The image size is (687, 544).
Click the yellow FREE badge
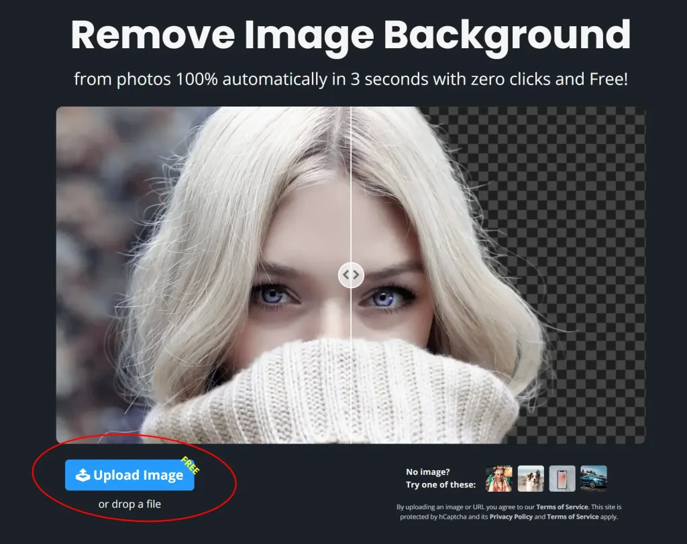tap(191, 466)
